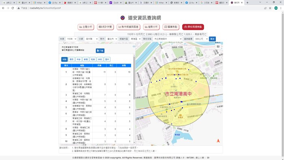Image resolution: width=284 pixels, height=160 pixels.
Task: Switch to the 時段 tab
Action: (x=100, y=59)
